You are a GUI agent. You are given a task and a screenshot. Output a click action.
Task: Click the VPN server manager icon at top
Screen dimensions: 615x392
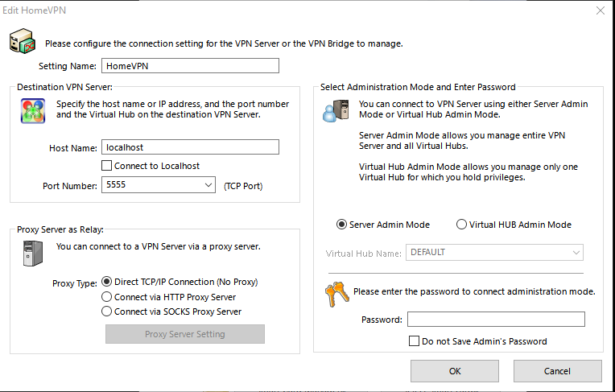pyautogui.click(x=23, y=41)
